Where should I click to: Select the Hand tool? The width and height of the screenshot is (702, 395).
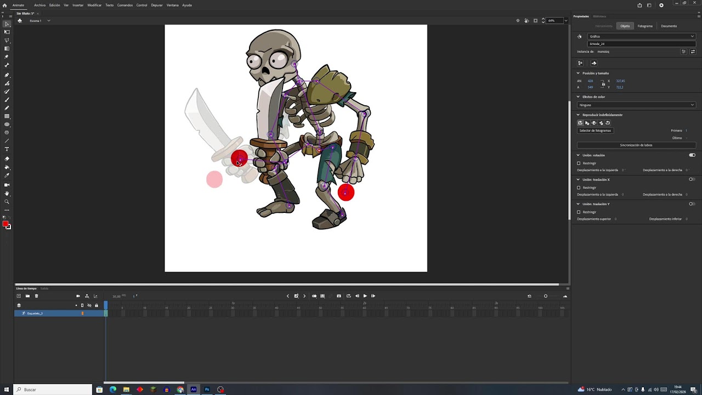(x=7, y=194)
